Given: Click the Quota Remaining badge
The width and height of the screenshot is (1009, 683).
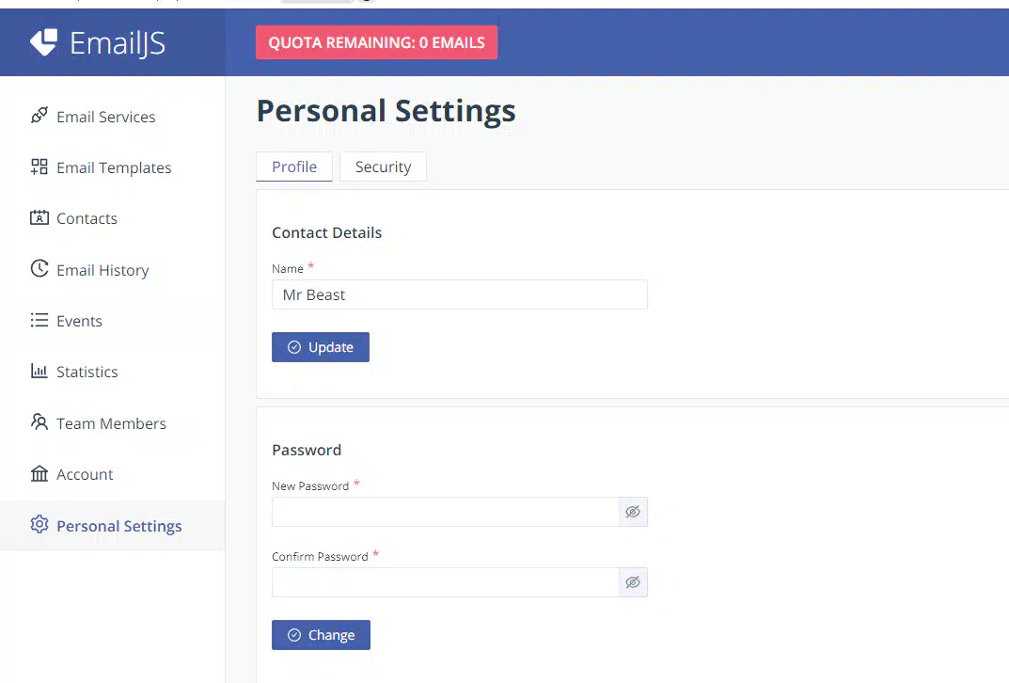Looking at the screenshot, I should [376, 42].
